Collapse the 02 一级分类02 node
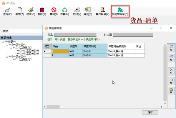Viewport: 176px width, 118px height. pos(7,56)
